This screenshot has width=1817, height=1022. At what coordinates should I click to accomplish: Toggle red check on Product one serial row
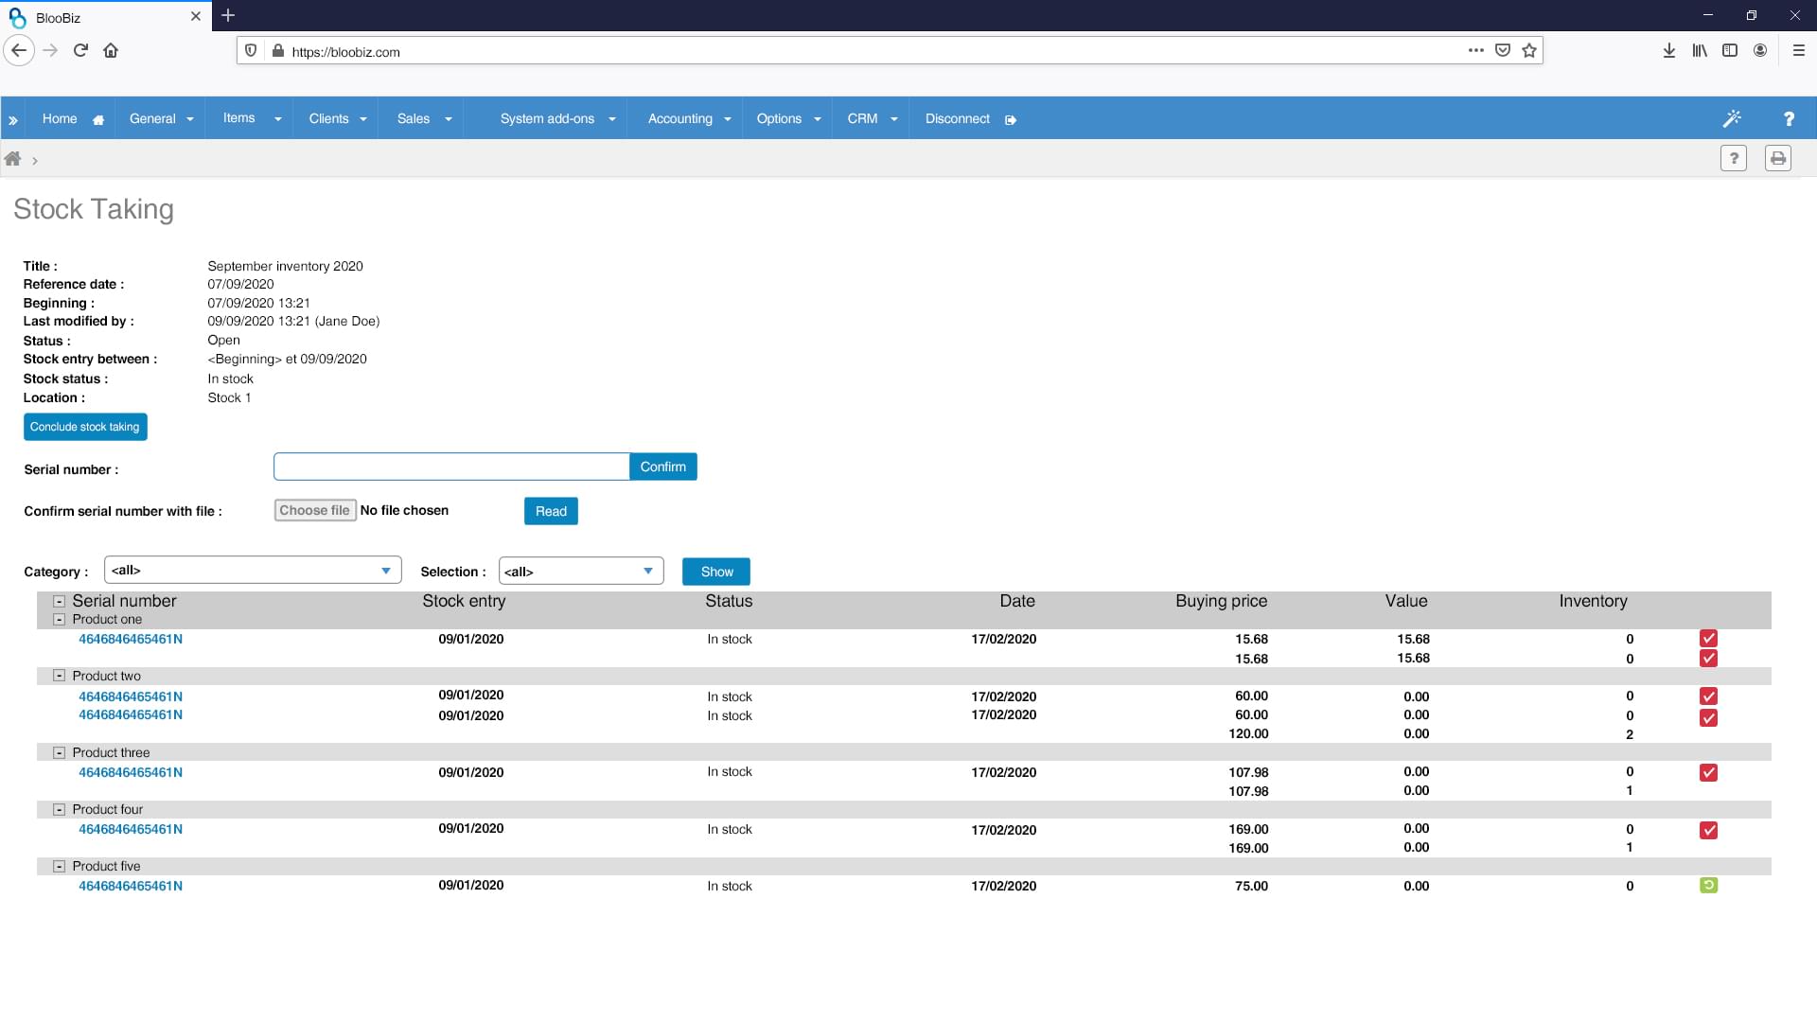tap(1708, 639)
